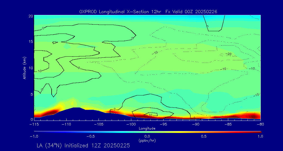This screenshot has height=151, width=283.
Task: Select the "Altitude (km)" axis label
Action: (24, 68)
